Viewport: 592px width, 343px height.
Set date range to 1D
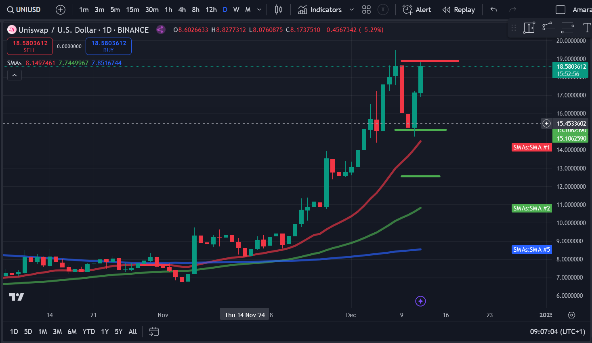(14, 332)
